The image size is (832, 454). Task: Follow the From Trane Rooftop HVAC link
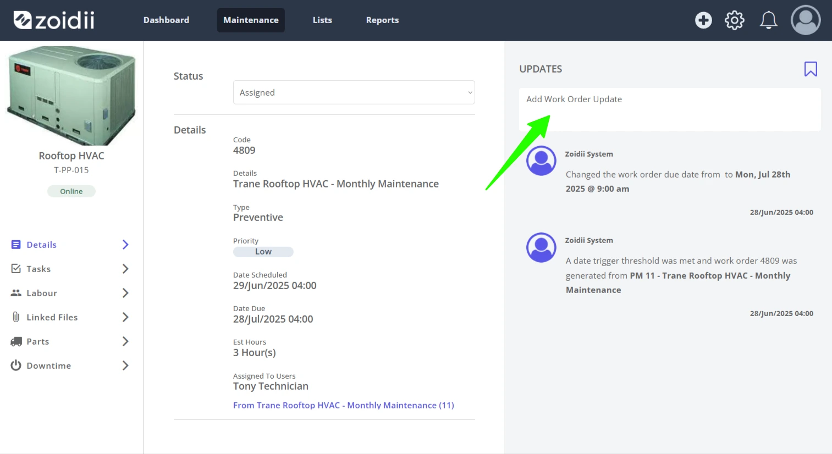pyautogui.click(x=344, y=405)
